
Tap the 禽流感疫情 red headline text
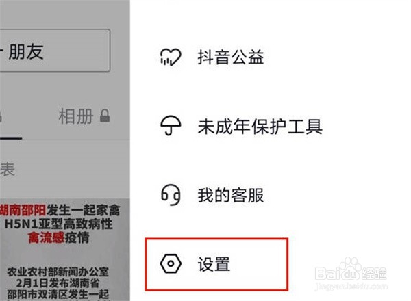[x=59, y=237]
